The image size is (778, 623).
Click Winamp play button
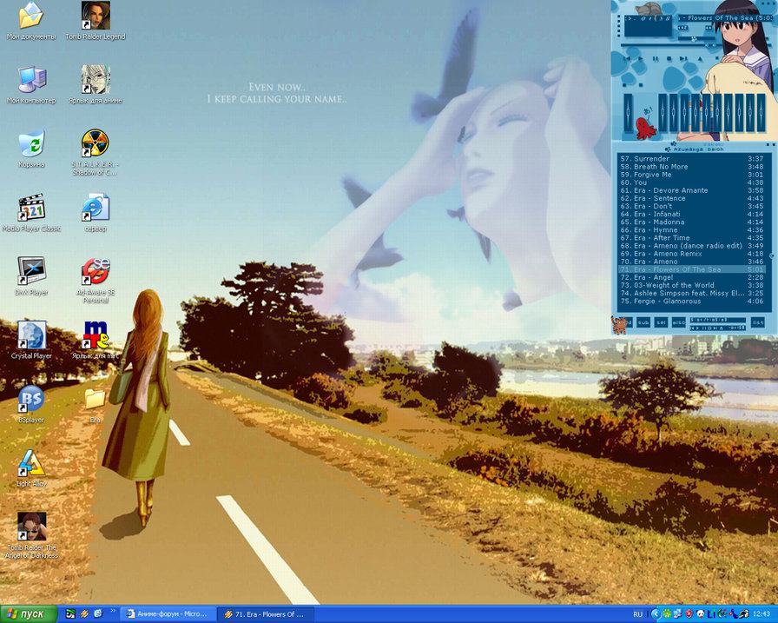click(641, 58)
